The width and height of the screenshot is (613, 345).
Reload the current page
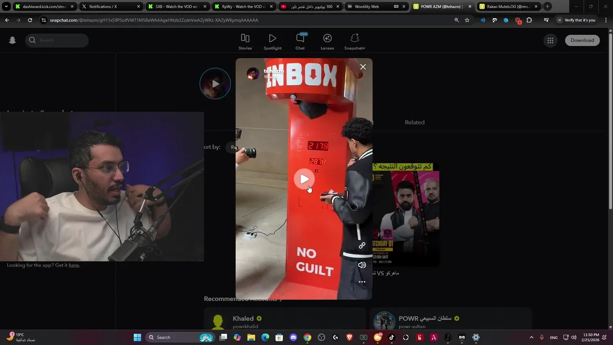tap(30, 20)
